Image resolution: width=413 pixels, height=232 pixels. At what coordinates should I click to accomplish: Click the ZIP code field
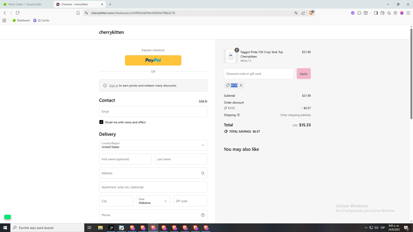coord(190,201)
